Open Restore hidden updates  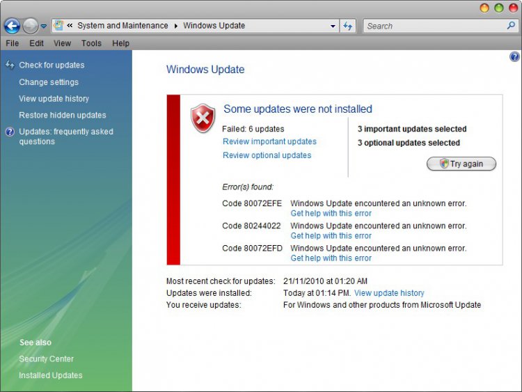point(63,116)
